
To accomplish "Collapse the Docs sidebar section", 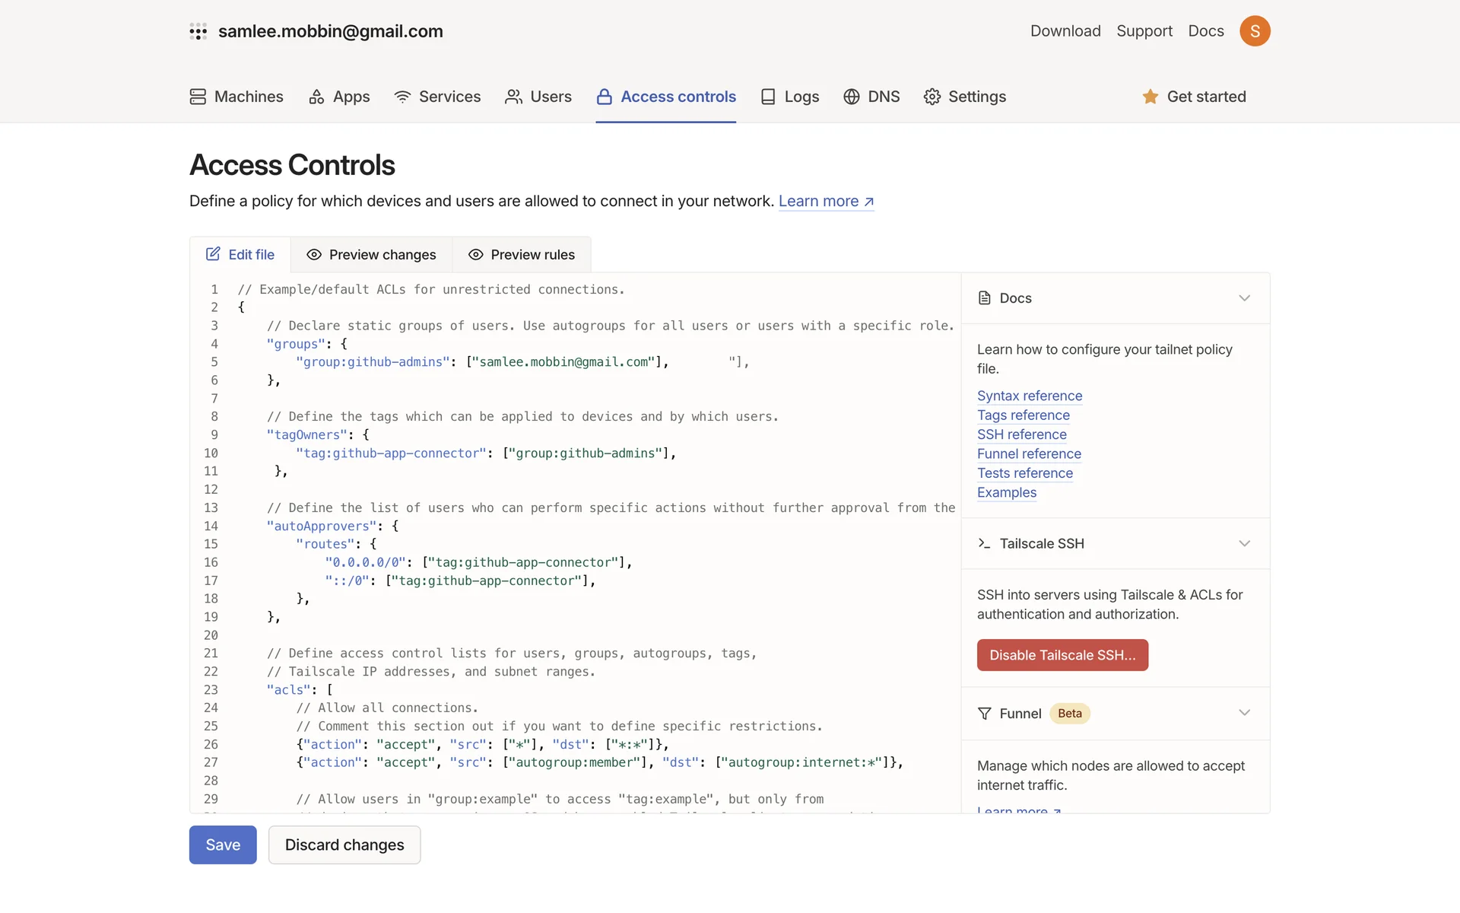I will (1244, 298).
